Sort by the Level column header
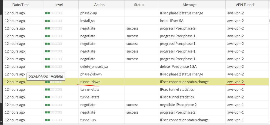The width and height of the screenshot is (270, 125). tap(61, 5)
